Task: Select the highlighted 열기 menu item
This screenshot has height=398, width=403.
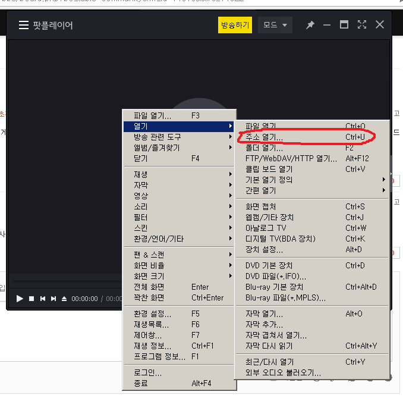Action: pyautogui.click(x=179, y=127)
